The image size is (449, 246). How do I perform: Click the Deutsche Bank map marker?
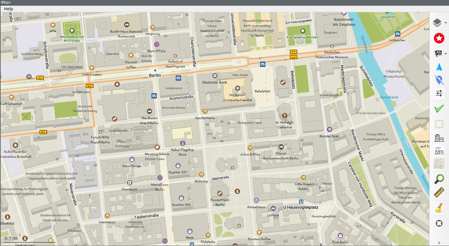coord(215,76)
